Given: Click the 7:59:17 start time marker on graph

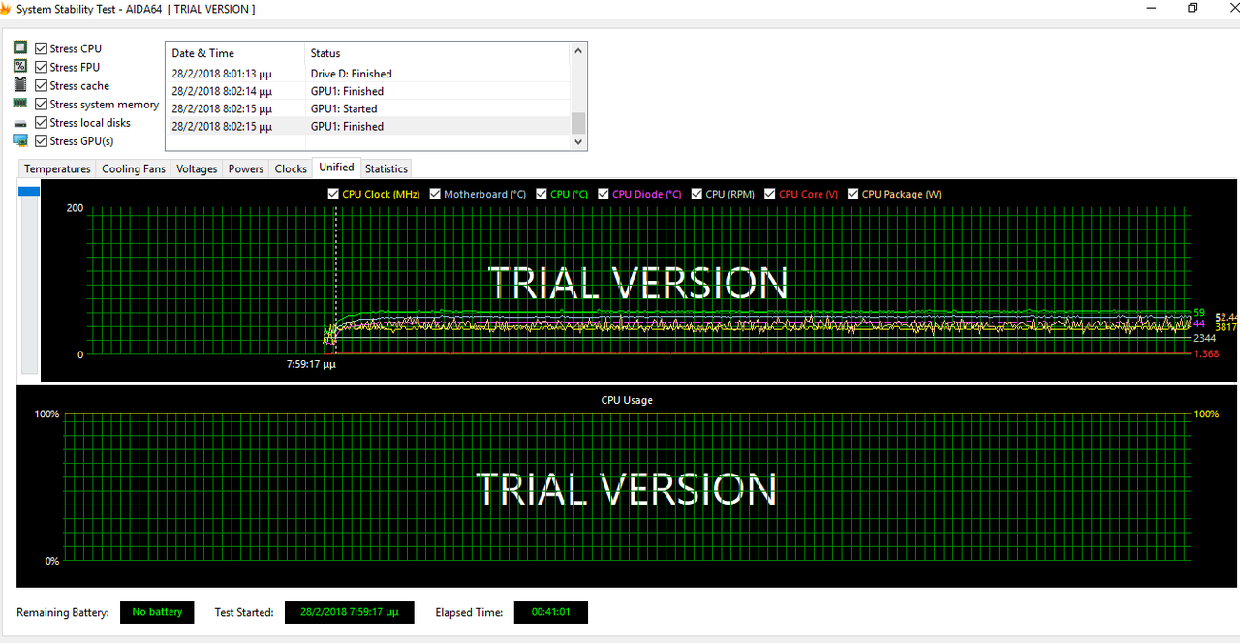Looking at the screenshot, I should pyautogui.click(x=311, y=365).
